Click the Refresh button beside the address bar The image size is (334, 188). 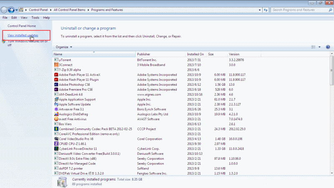[x=266, y=10]
